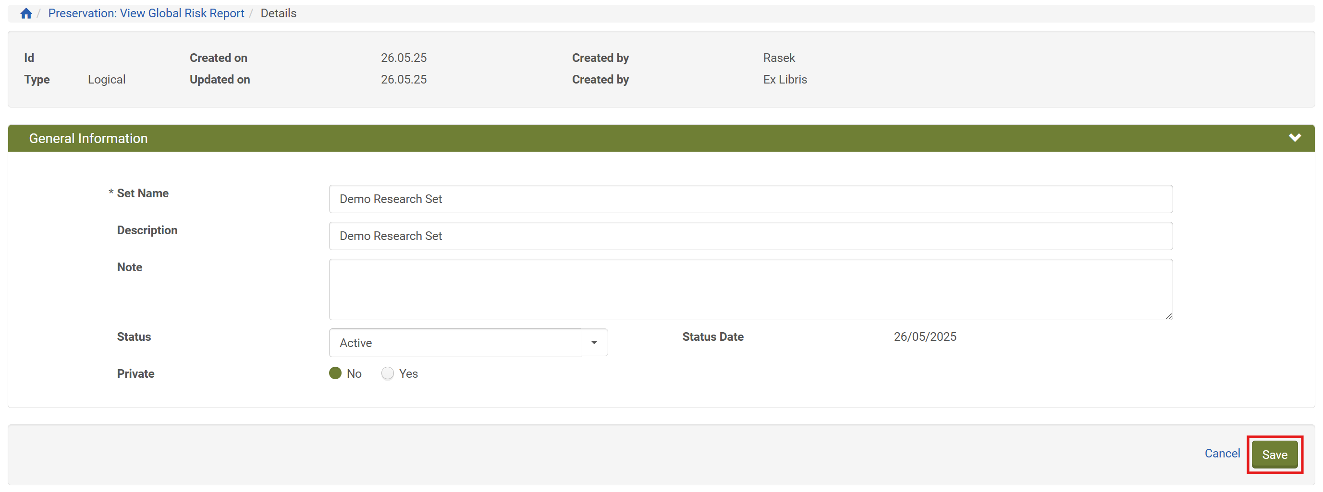Click the Note text area resize handle
The height and width of the screenshot is (492, 1323).
(x=1168, y=316)
